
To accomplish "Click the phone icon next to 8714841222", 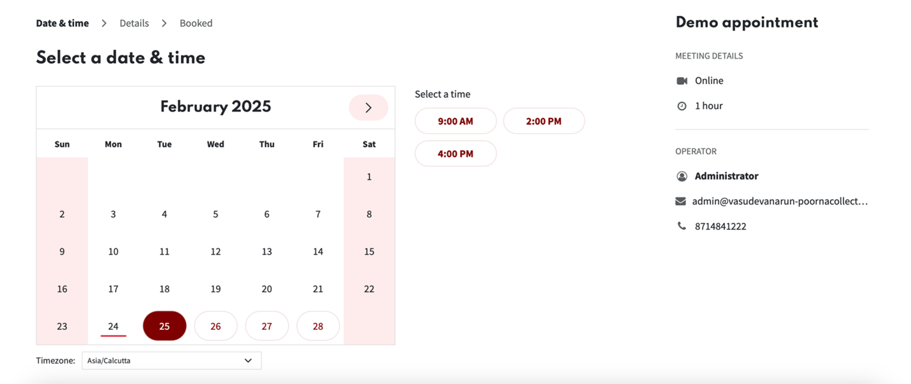I will (x=682, y=225).
